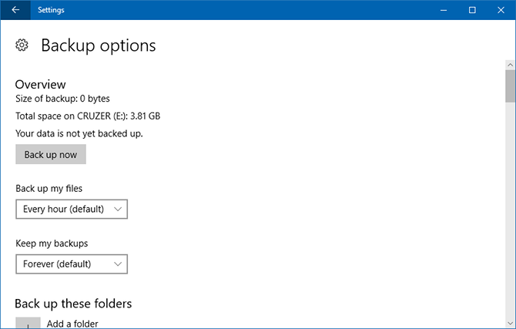The image size is (516, 329).
Task: Click the gear icon beside Backup options
Action: 22,45
